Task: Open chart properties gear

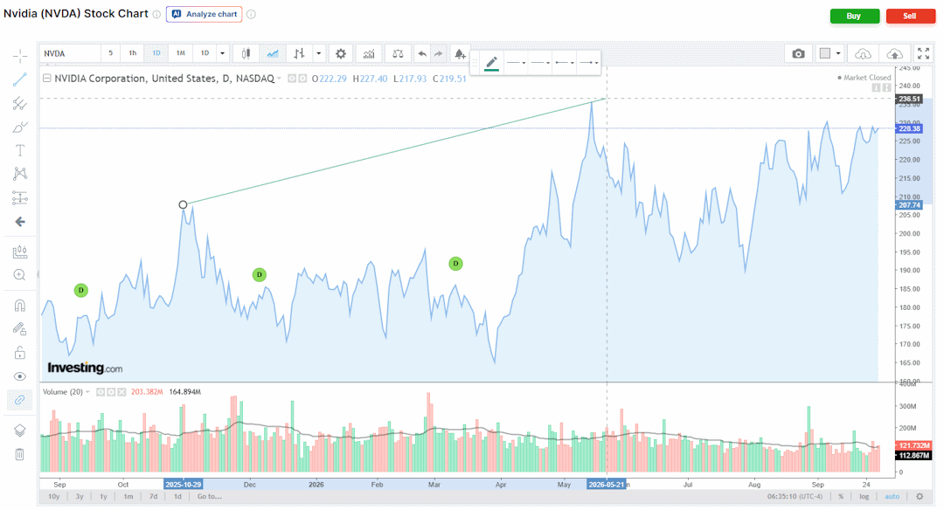Action: click(x=341, y=53)
